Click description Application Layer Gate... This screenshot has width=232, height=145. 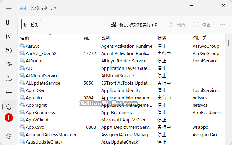[126, 68]
